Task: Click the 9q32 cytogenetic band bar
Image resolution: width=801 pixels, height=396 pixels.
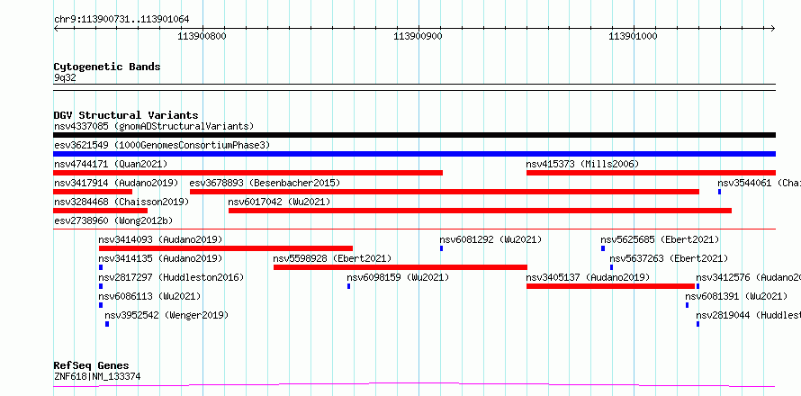Action: pyautogui.click(x=414, y=87)
